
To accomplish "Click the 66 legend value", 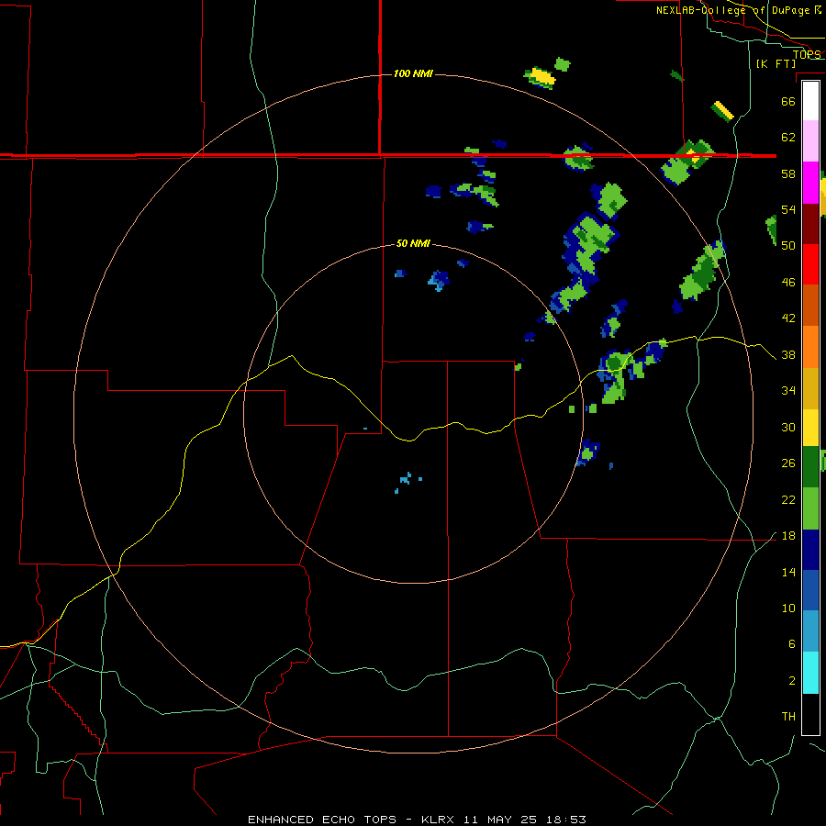I will (788, 101).
